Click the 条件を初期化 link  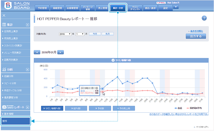196,31
